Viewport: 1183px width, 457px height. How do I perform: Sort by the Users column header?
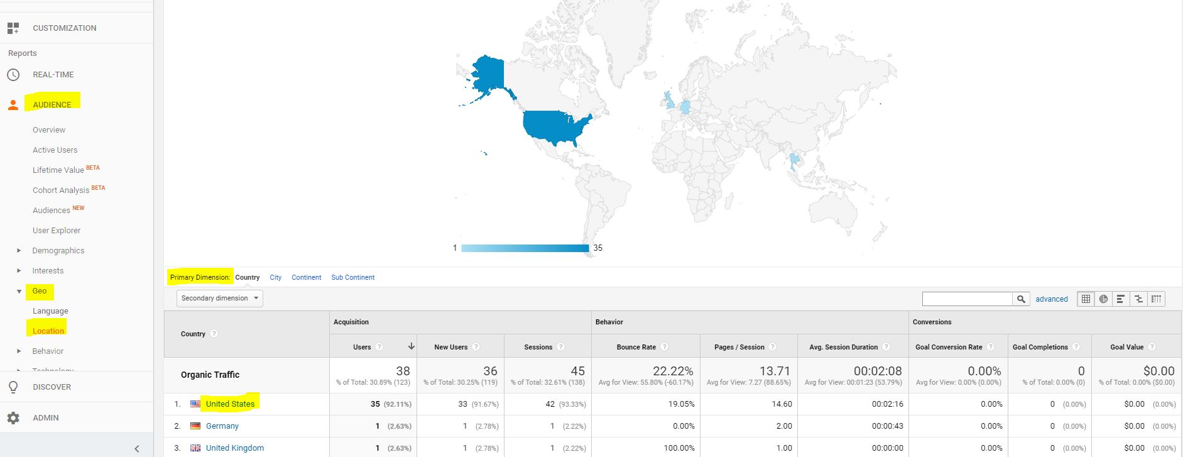point(362,347)
